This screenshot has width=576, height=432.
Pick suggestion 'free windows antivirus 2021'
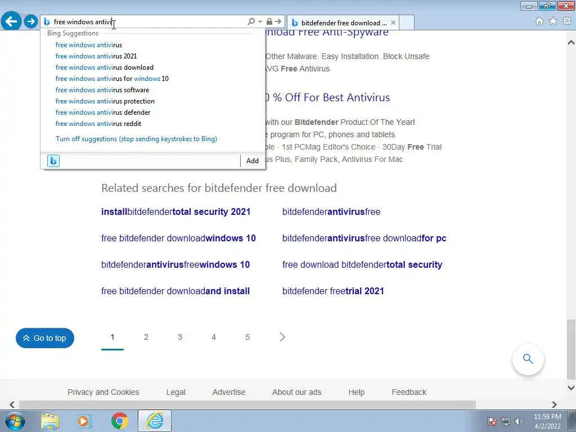[96, 56]
